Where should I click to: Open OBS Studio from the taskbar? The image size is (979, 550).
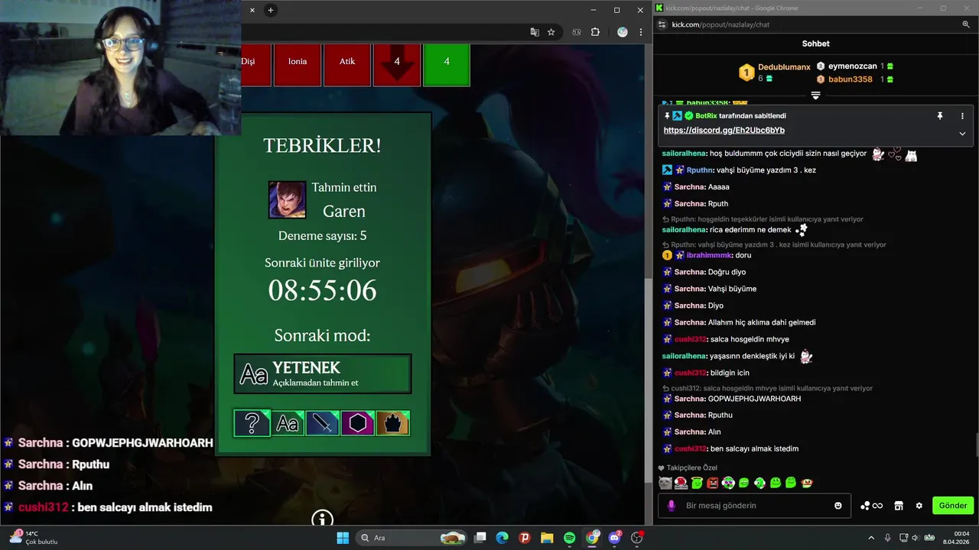637,538
